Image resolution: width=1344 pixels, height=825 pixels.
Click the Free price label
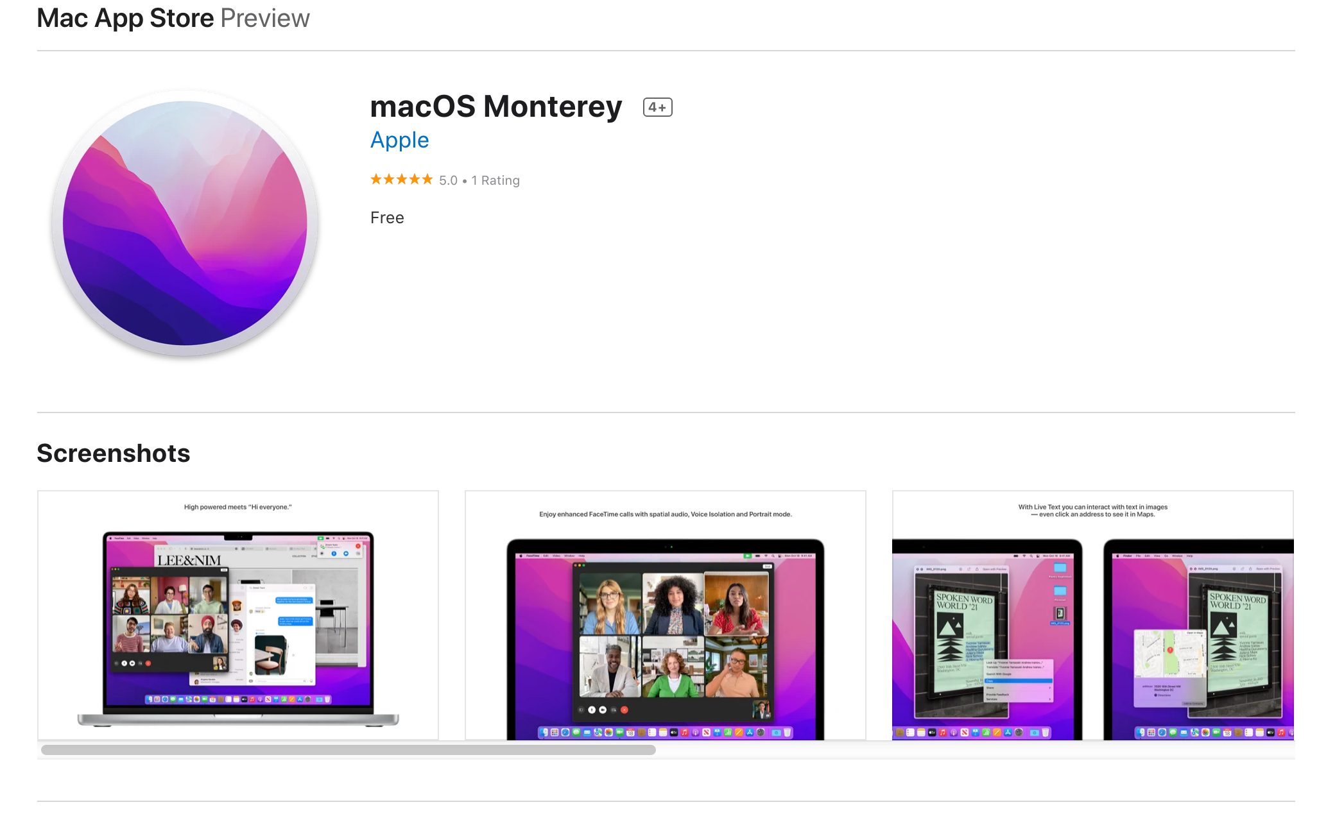point(387,217)
